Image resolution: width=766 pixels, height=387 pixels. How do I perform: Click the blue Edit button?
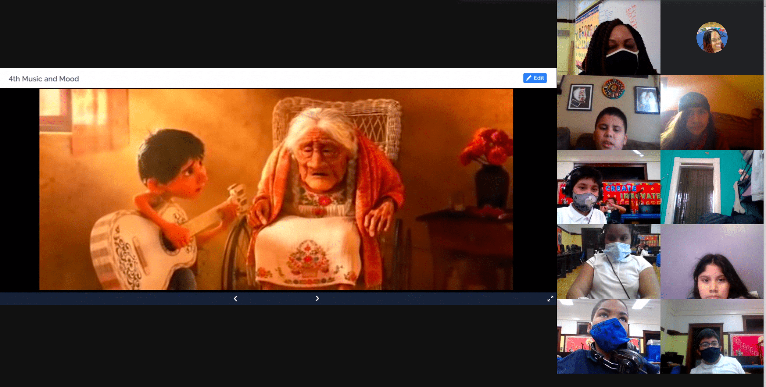pos(535,78)
